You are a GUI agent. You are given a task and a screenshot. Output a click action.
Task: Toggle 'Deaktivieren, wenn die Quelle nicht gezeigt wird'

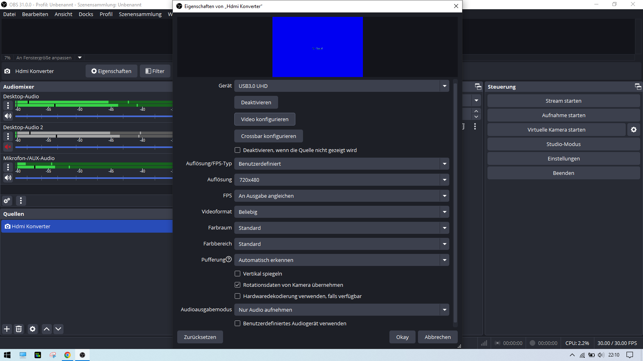pyautogui.click(x=238, y=150)
